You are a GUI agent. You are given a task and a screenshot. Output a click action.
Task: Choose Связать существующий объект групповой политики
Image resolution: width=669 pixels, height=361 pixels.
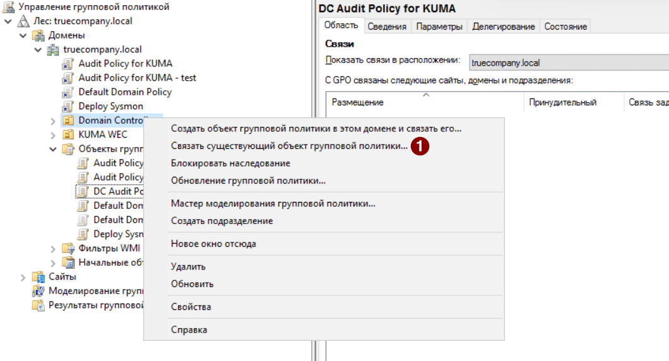coord(289,146)
